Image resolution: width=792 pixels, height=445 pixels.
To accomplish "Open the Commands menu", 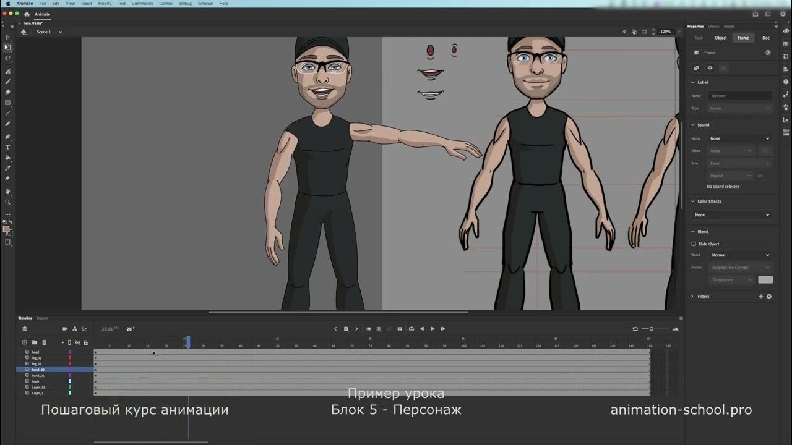I will pyautogui.click(x=142, y=4).
